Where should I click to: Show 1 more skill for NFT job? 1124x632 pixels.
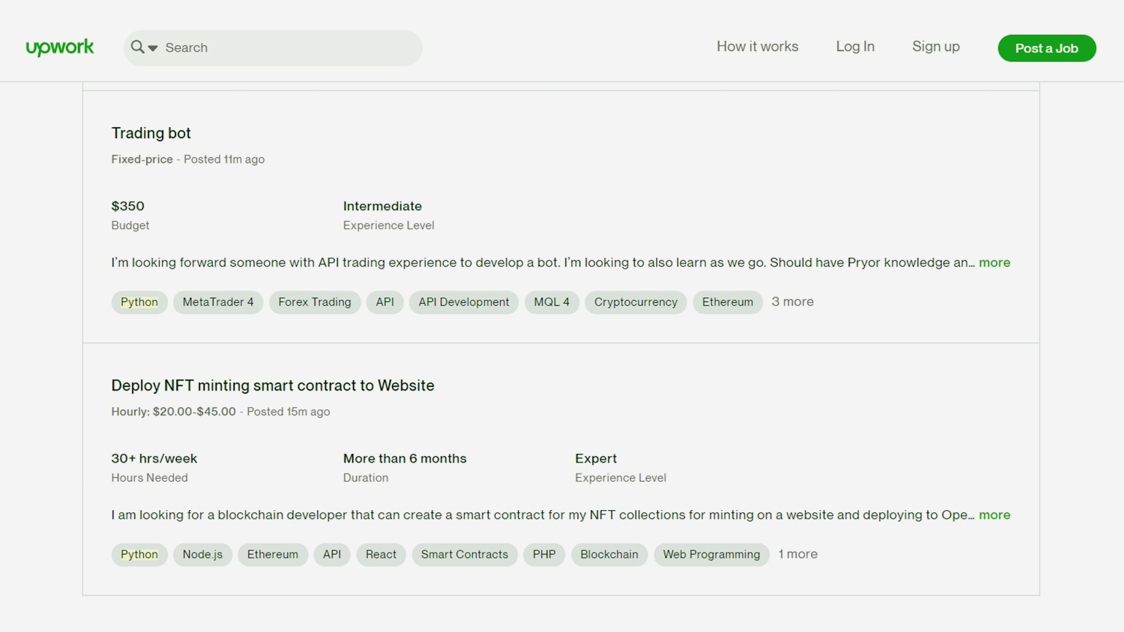pos(797,554)
